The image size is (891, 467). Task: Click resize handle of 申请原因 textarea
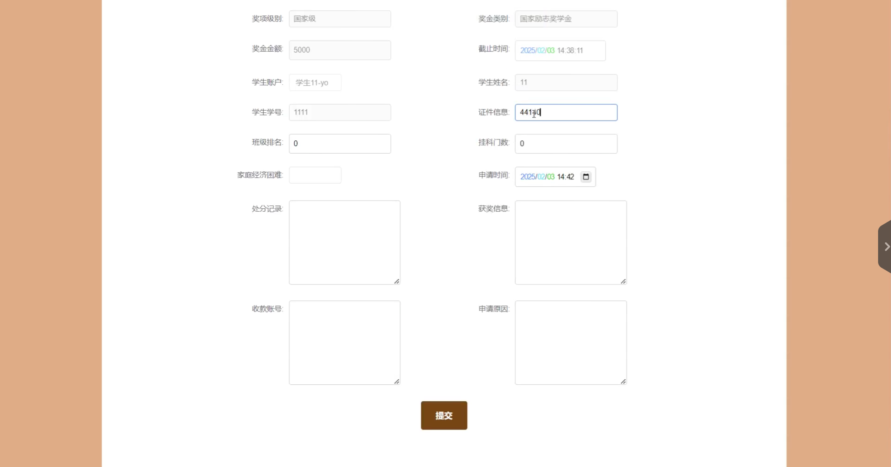pyautogui.click(x=623, y=381)
